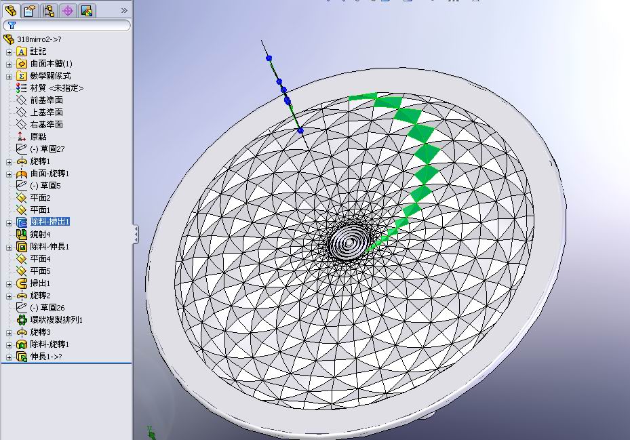Expand the 數學關係式 equations folder
Image resolution: width=630 pixels, height=440 pixels.
tap(9, 77)
